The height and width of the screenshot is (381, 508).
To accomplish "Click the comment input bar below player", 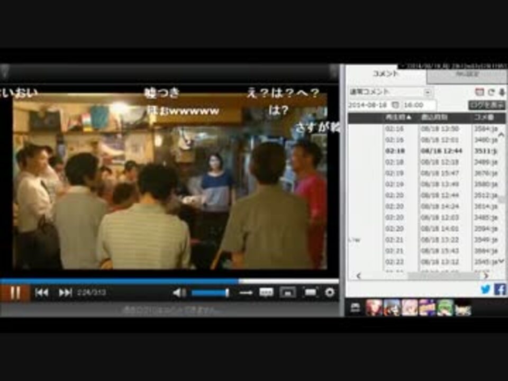I will tap(169, 310).
